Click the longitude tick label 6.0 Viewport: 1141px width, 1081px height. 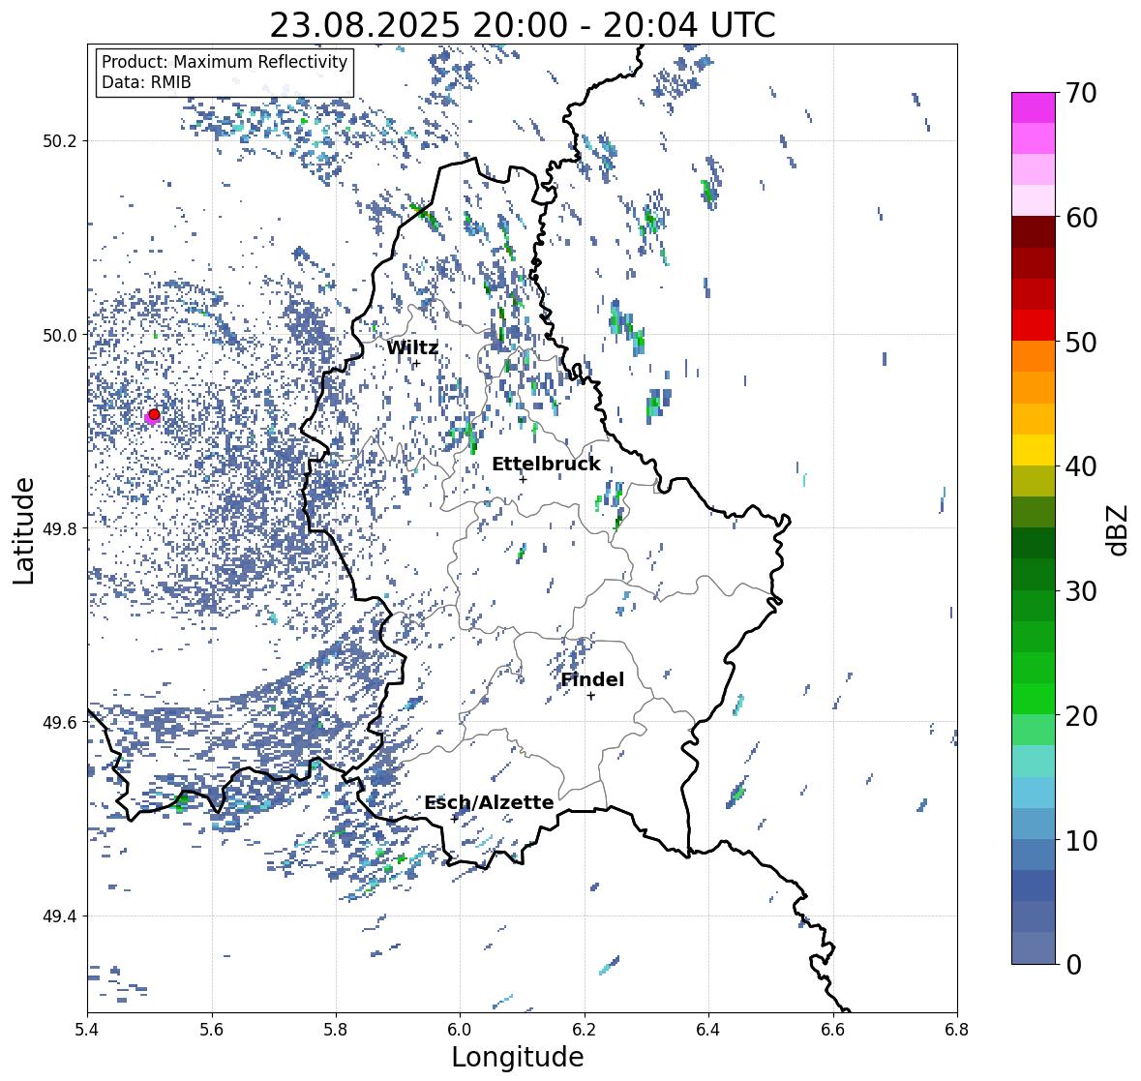[460, 1030]
